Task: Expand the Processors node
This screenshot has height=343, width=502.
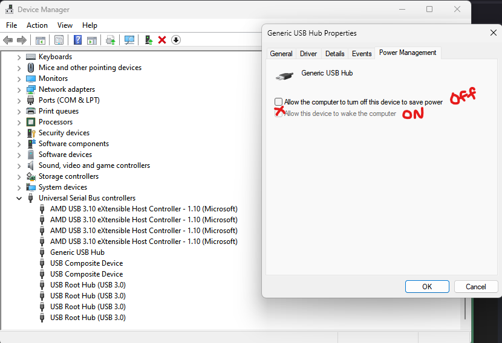Action: [19, 123]
